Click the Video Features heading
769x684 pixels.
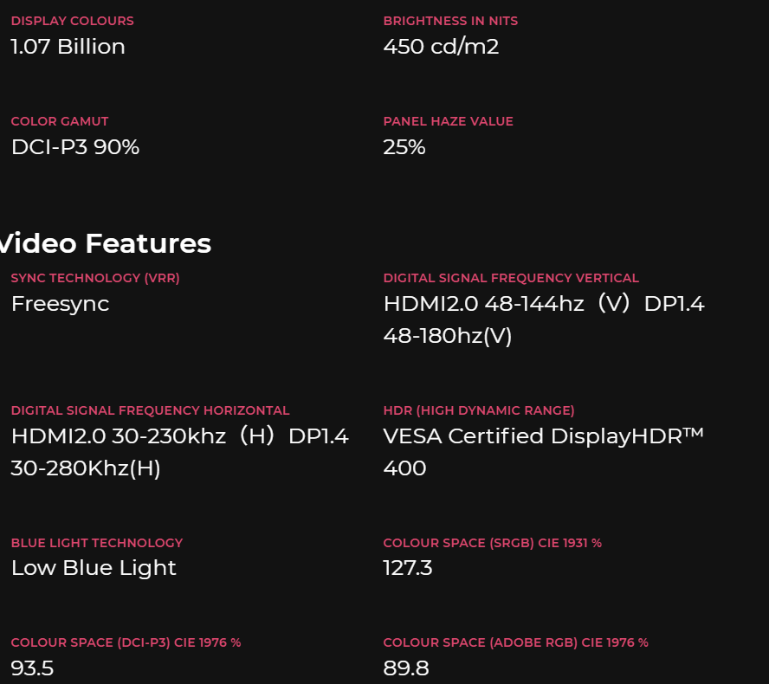(x=106, y=243)
